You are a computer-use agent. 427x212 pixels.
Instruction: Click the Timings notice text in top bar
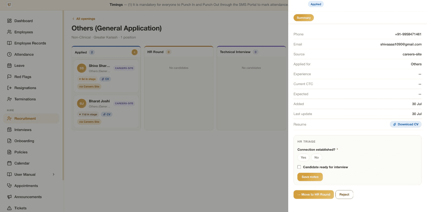pyautogui.click(x=199, y=5)
